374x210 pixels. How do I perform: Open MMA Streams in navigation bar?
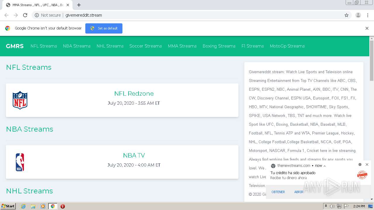coord(182,46)
